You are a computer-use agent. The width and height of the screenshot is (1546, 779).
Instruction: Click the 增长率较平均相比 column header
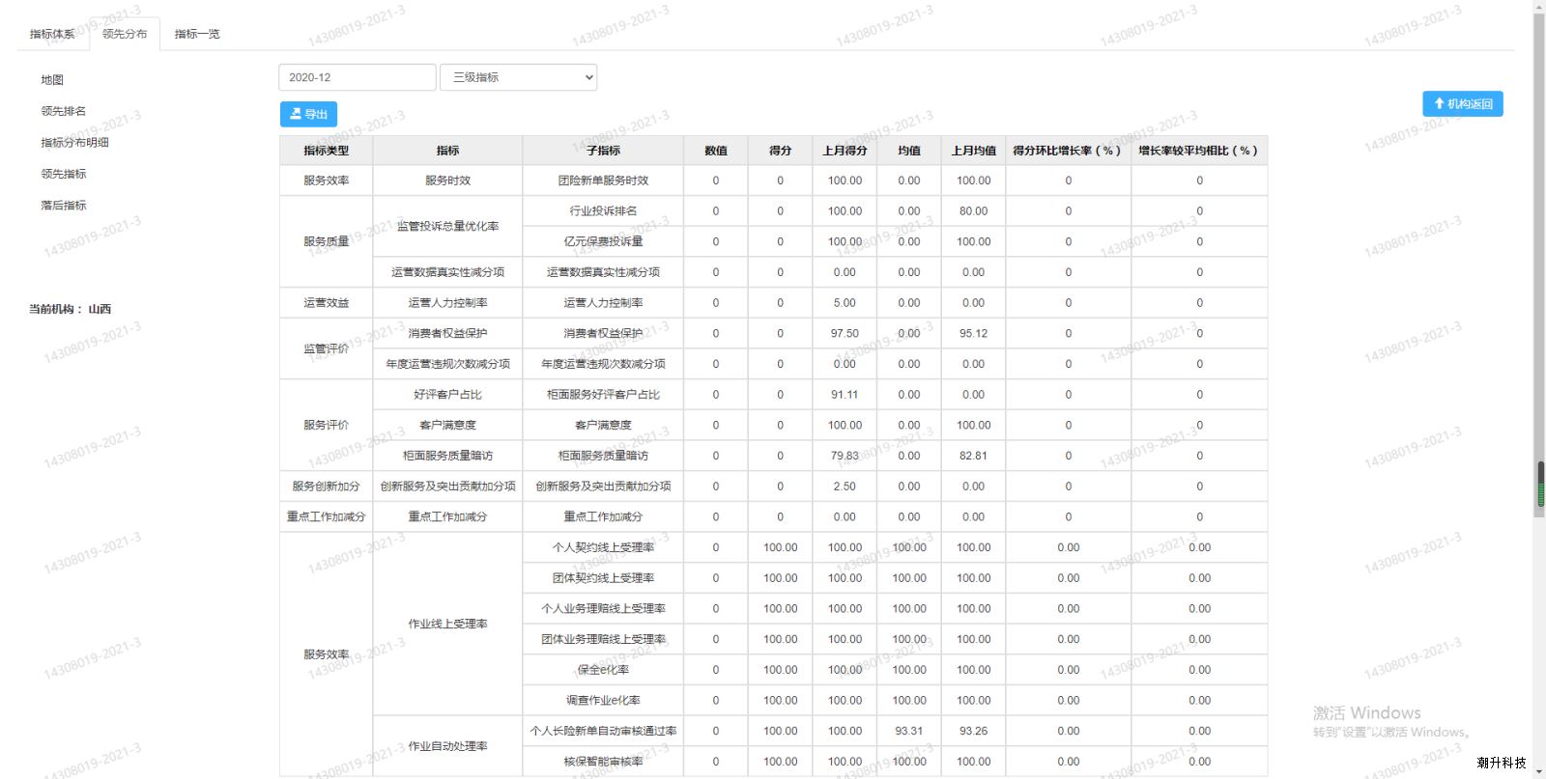1199,151
